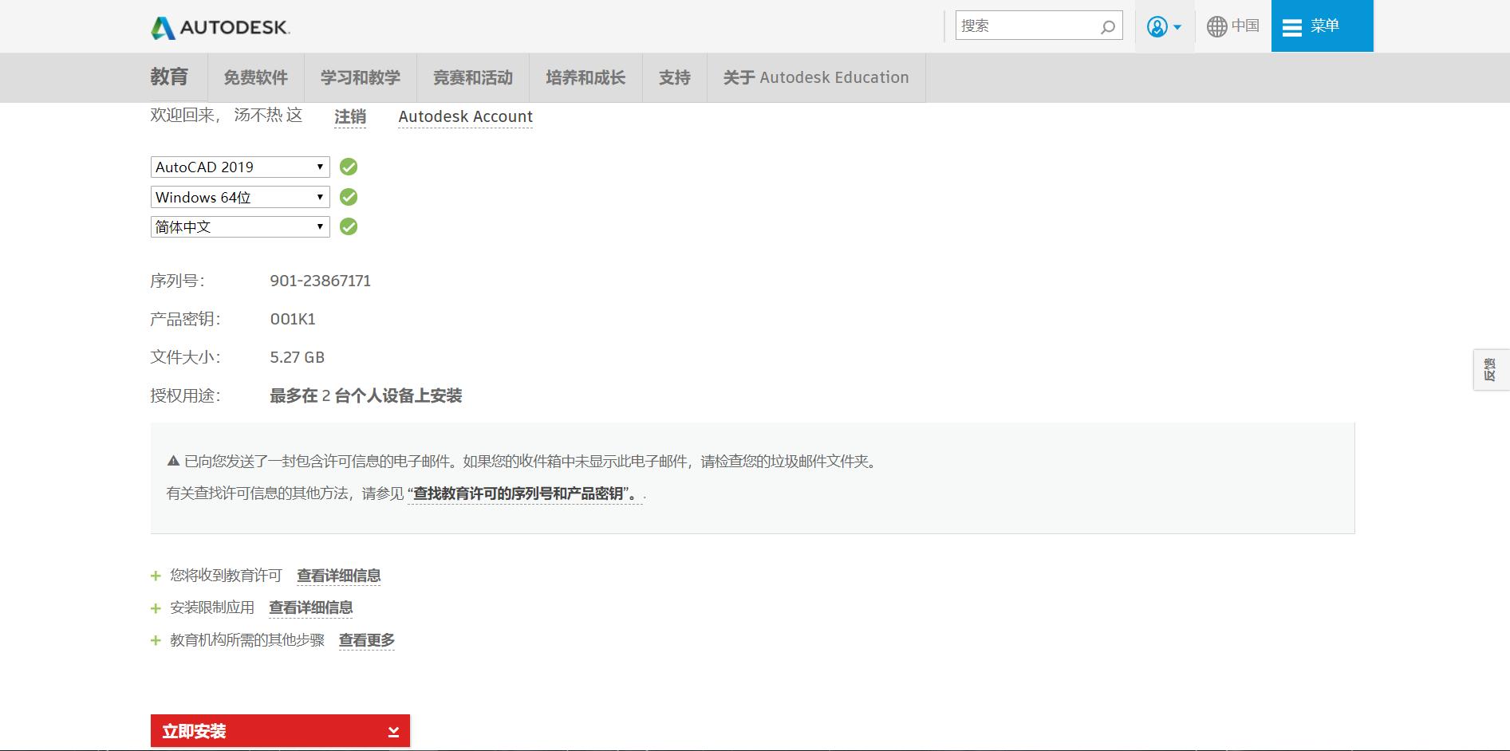Switch to the 免费软件 tab

coord(256,77)
